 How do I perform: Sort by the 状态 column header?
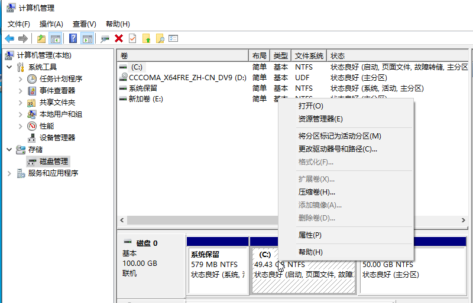click(x=398, y=55)
